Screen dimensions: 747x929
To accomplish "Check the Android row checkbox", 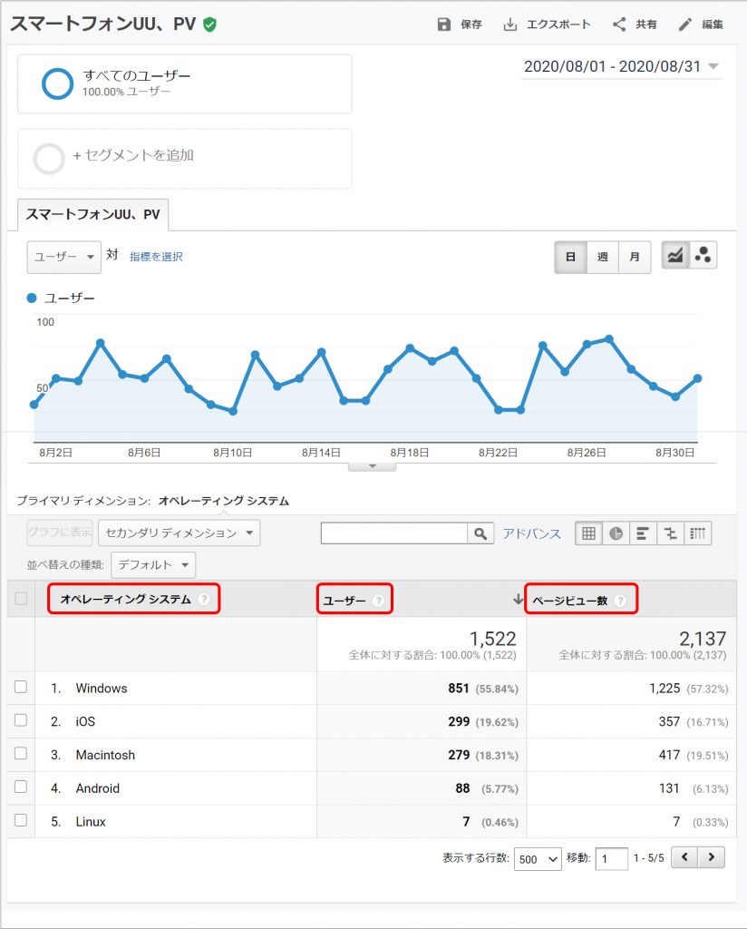I will point(21,787).
